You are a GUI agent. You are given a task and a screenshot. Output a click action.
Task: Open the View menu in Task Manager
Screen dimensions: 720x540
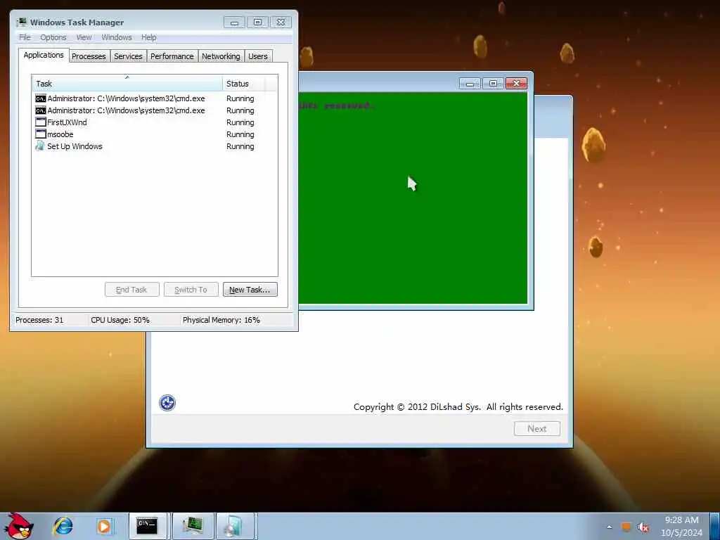pyautogui.click(x=84, y=37)
